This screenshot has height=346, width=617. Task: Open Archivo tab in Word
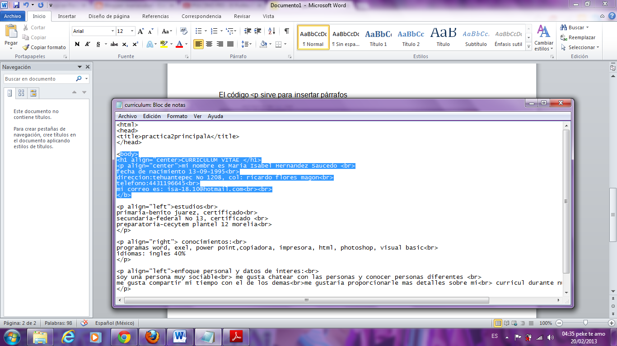[13, 16]
